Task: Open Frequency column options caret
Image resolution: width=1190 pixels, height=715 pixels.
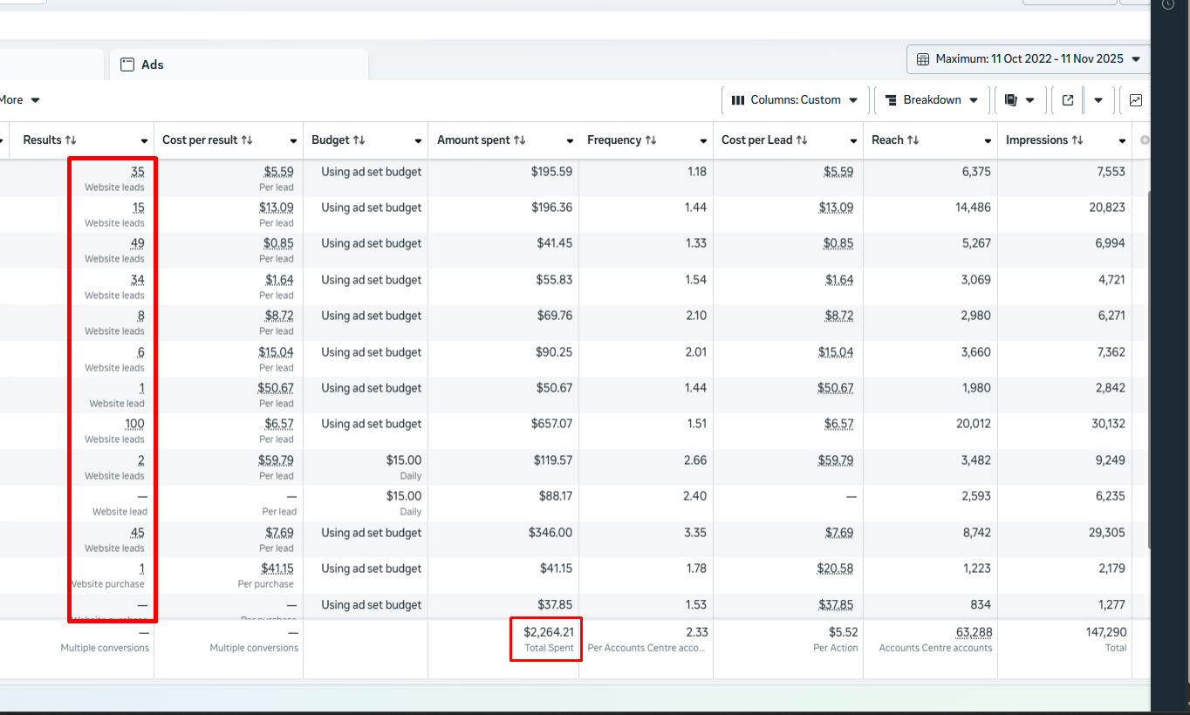Action: point(702,141)
